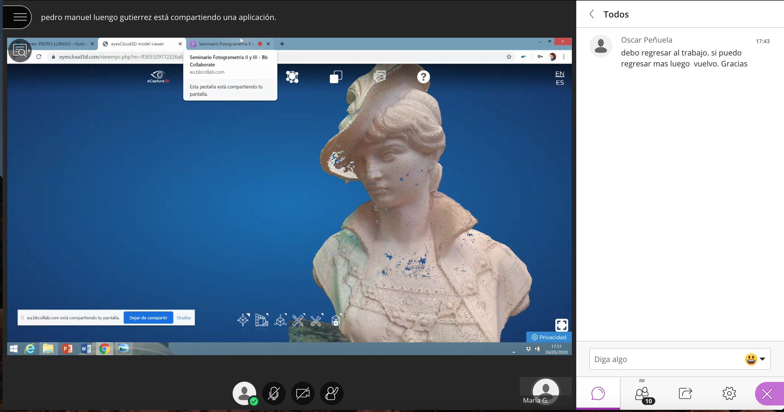The height and width of the screenshot is (412, 784).
Task: Open the tools icon with wrench and screwdriver
Action: tap(317, 320)
